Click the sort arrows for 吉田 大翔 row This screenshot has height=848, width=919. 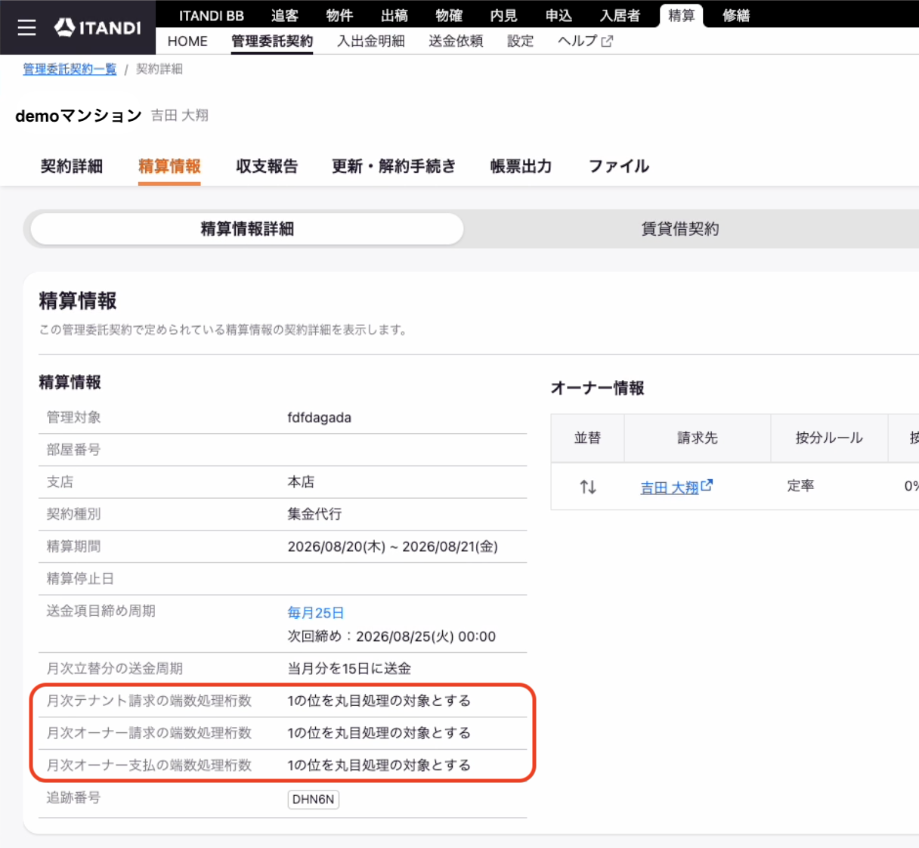click(x=588, y=487)
